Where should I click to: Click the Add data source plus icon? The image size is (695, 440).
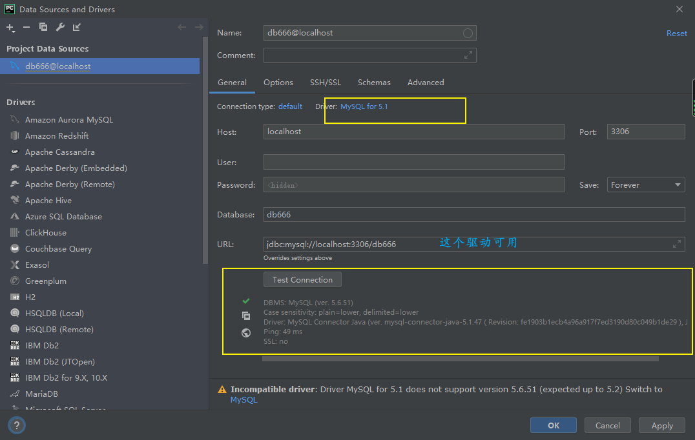tap(10, 28)
